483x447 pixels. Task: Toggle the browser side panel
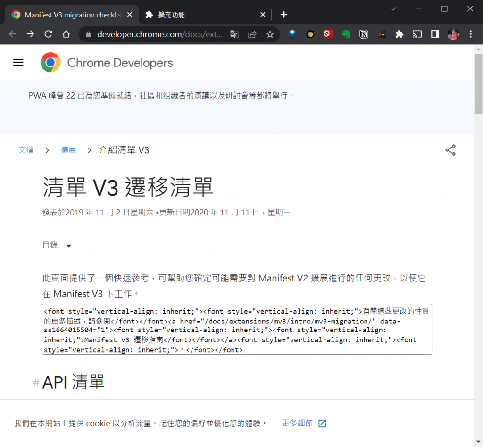(435, 34)
